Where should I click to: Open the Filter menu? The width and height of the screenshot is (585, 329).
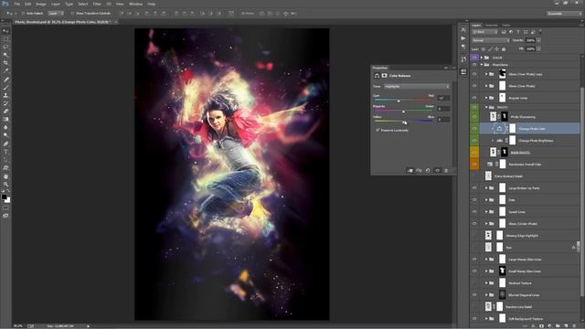click(97, 4)
